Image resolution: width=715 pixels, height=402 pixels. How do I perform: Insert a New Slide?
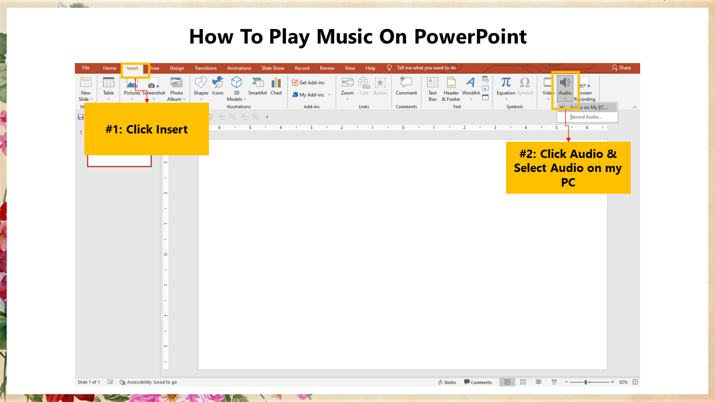point(85,89)
